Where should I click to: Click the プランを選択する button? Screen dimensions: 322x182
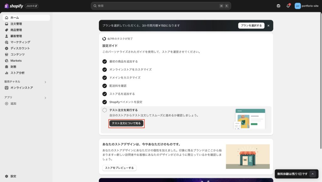click(x=251, y=25)
